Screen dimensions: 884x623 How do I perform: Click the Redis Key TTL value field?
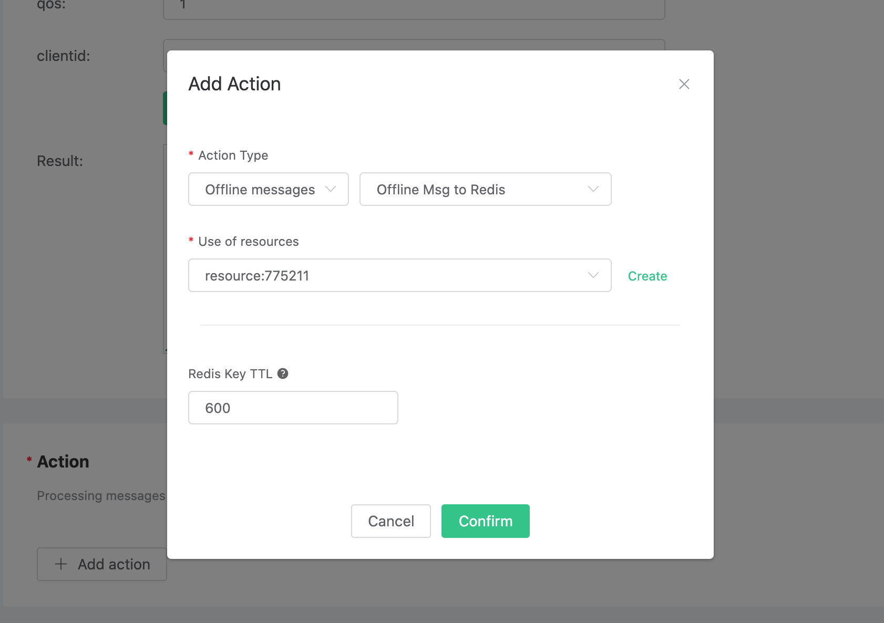(293, 408)
